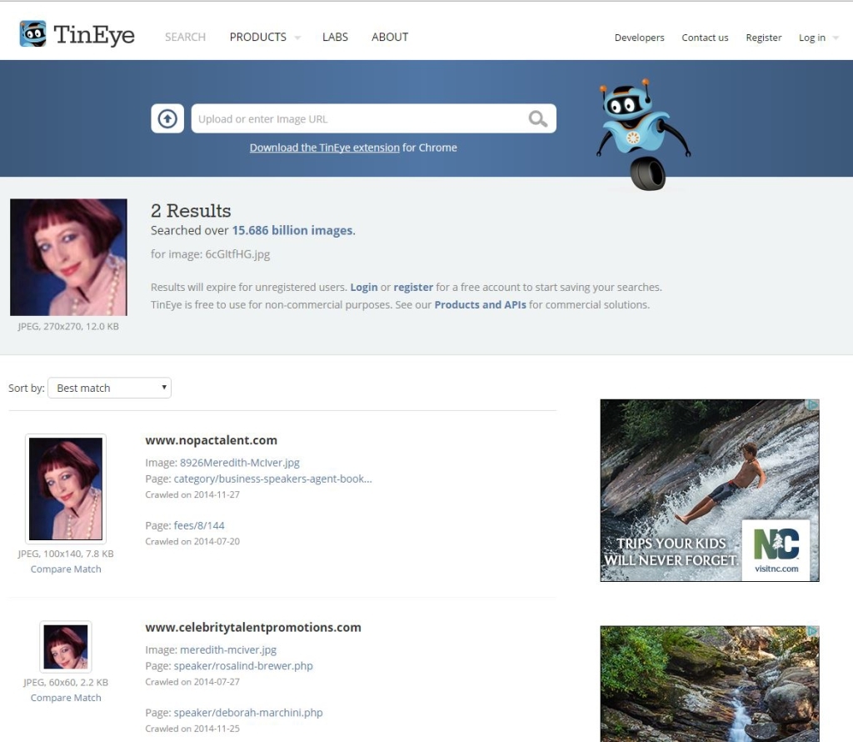Click 'Compare Match' under the nopactalent result
Image resolution: width=853 pixels, height=742 pixels.
tap(66, 569)
